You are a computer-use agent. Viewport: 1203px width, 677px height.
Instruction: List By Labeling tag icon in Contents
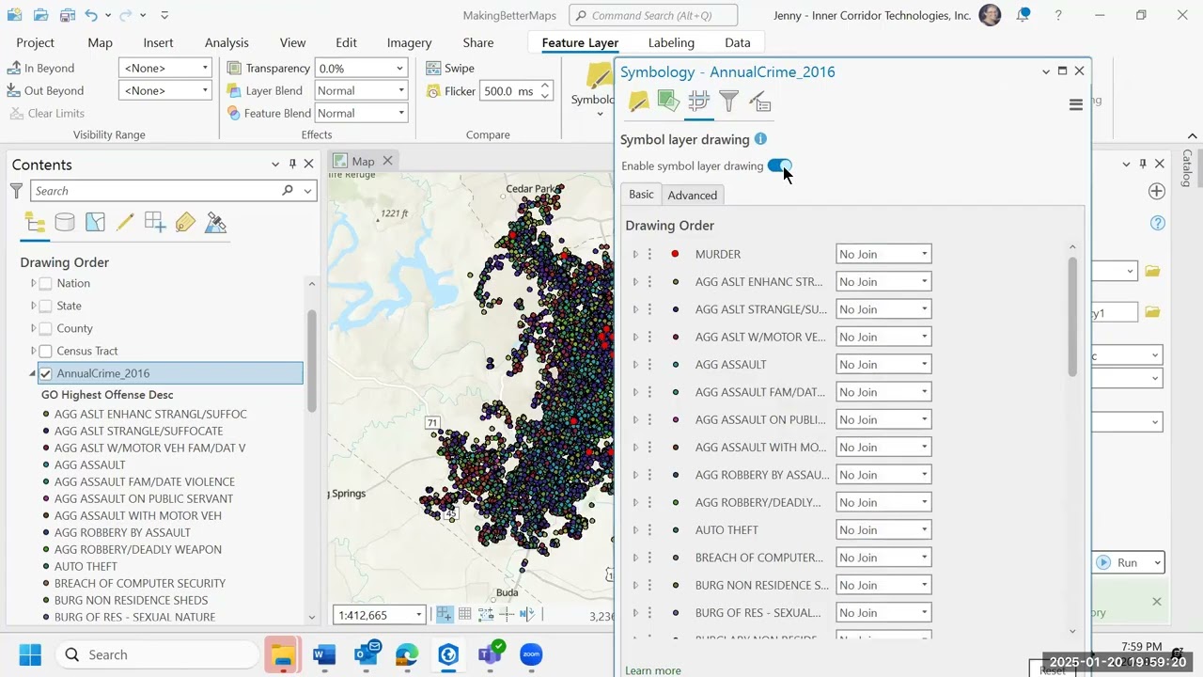[x=185, y=223]
